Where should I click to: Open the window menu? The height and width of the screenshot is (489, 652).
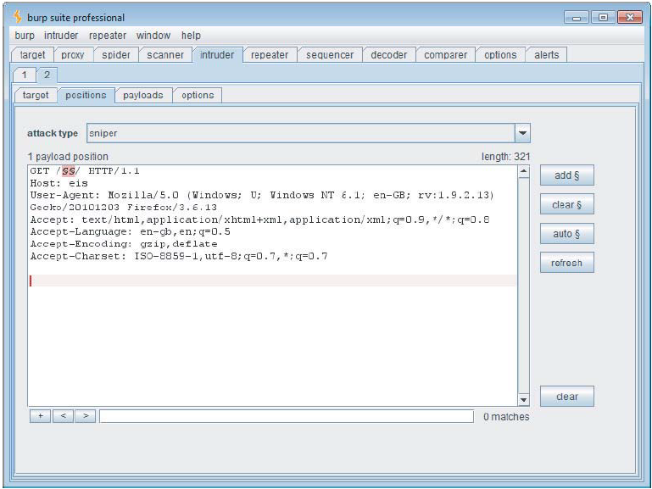pyautogui.click(x=153, y=36)
